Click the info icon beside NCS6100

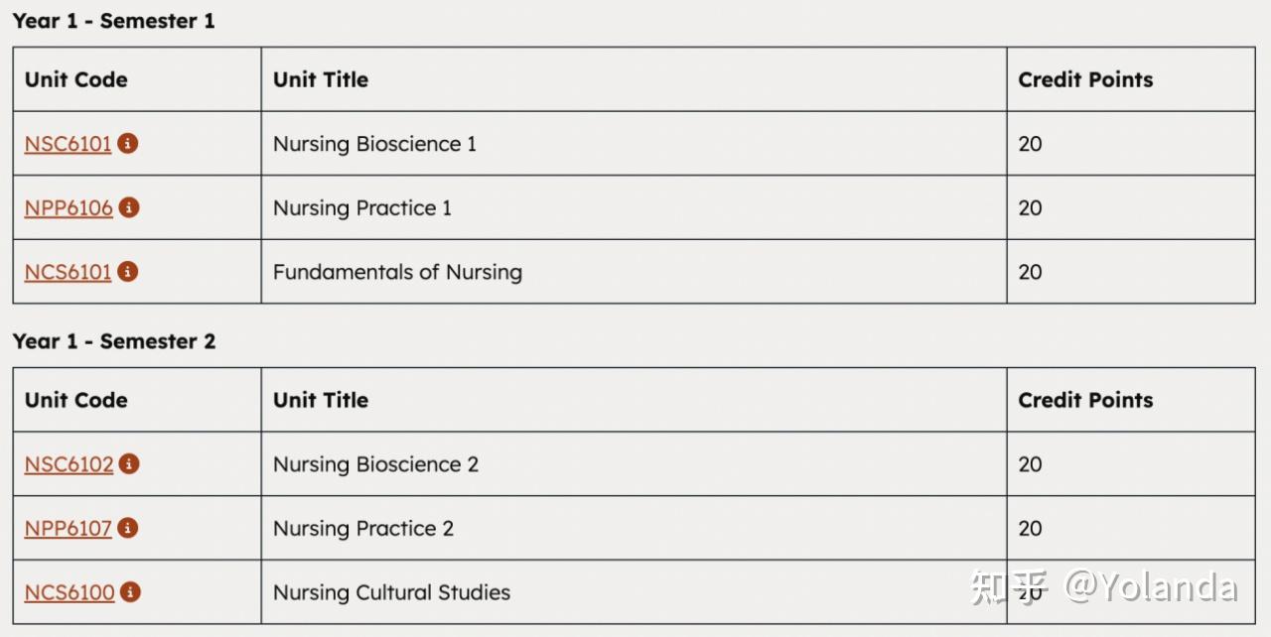click(x=130, y=592)
